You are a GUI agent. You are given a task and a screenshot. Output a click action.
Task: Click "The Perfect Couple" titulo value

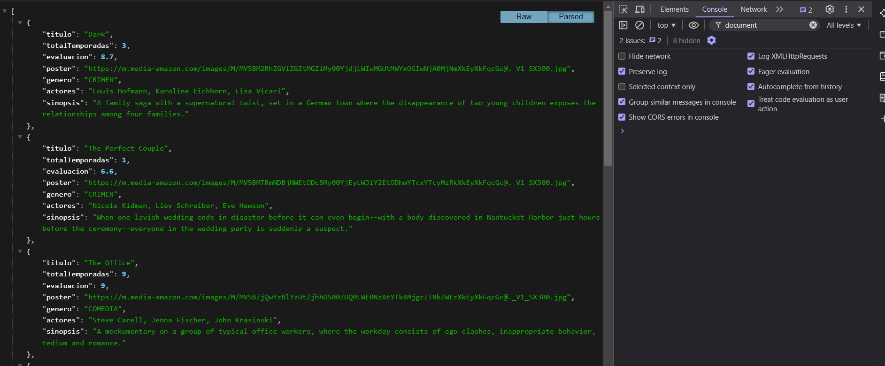point(126,148)
